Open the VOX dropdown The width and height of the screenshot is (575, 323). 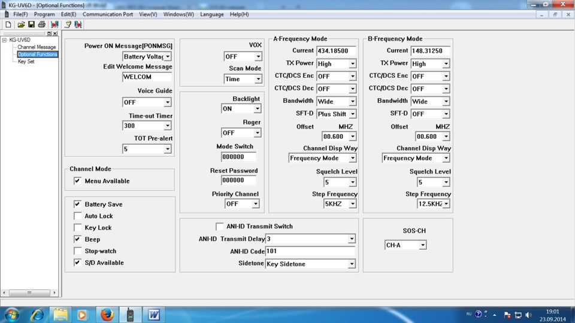click(258, 56)
